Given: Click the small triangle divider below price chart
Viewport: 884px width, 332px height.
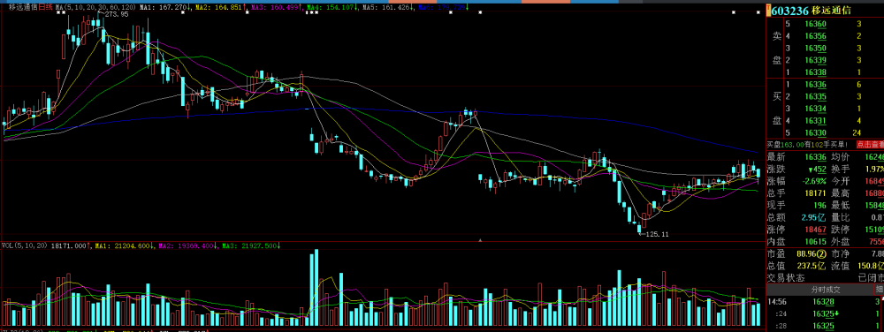Looking at the screenshot, I should tap(480, 240).
